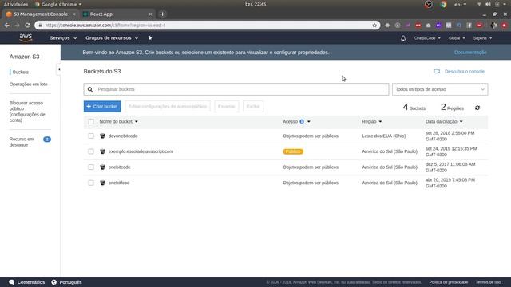Open Recurso em destaque
The image size is (511, 287).
tap(22, 142)
